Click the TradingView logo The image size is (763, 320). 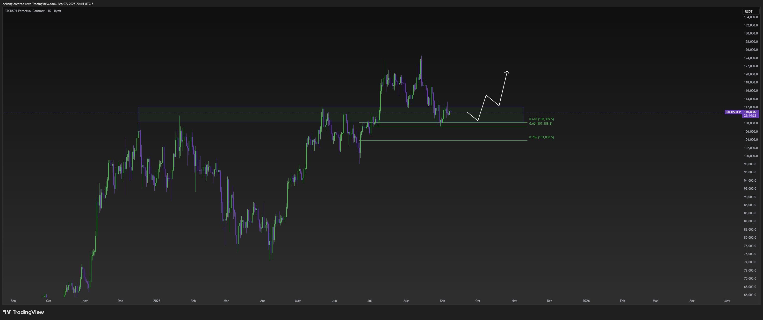pos(23,312)
